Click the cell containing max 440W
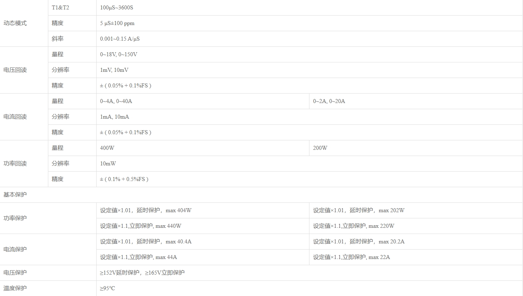This screenshot has height=296, width=523. point(203,226)
